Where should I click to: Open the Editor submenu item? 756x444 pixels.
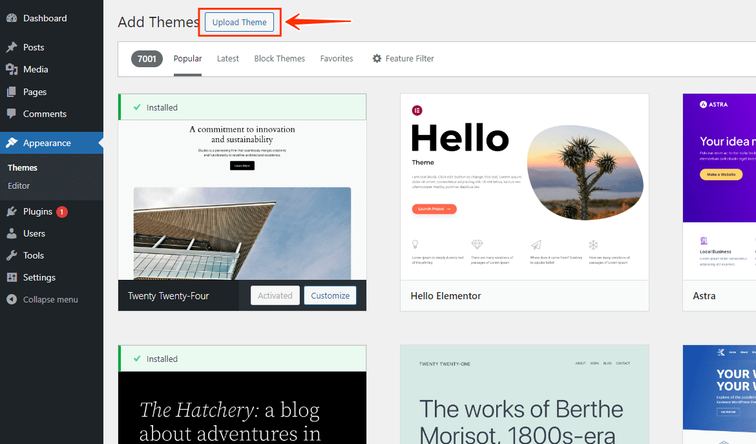click(19, 185)
